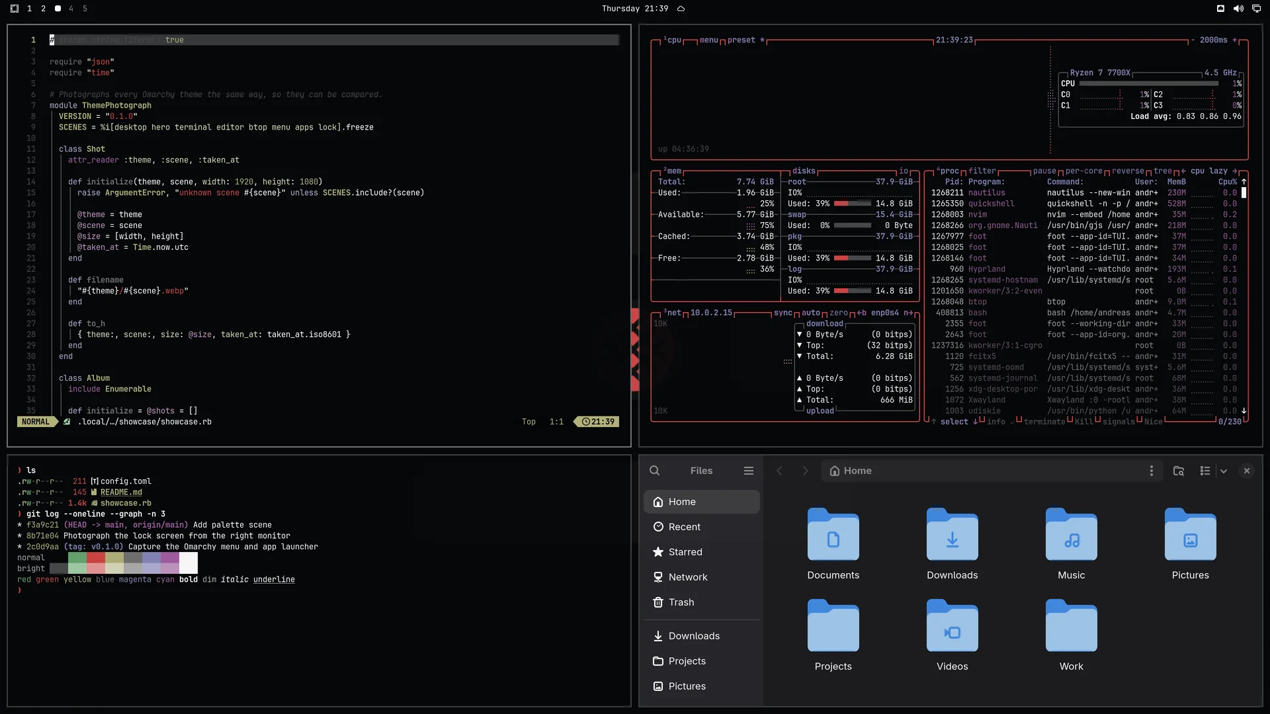Open the btop menu option
This screenshot has height=714, width=1270.
click(x=708, y=40)
